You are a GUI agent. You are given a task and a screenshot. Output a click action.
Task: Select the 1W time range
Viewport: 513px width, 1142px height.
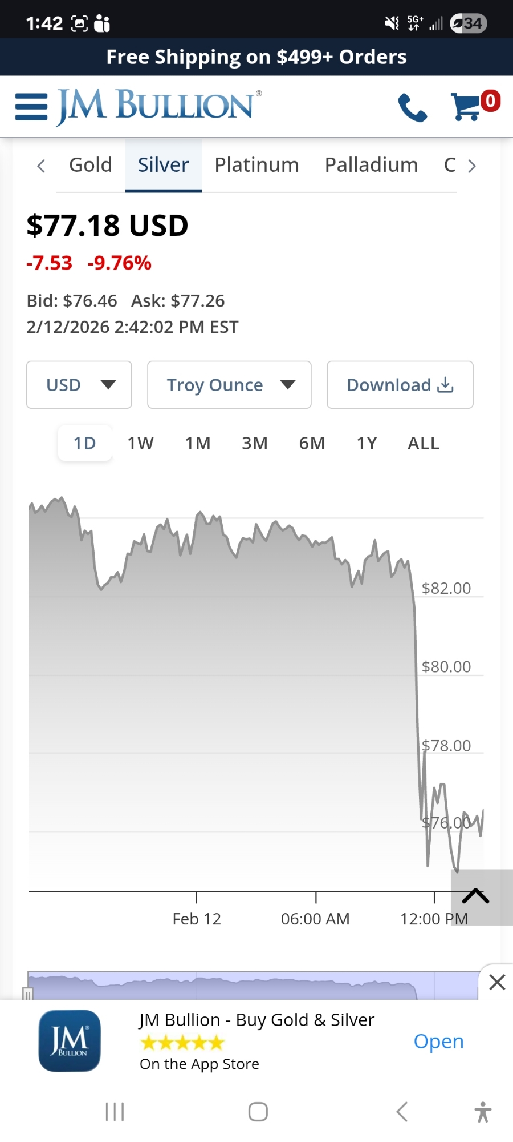point(140,443)
